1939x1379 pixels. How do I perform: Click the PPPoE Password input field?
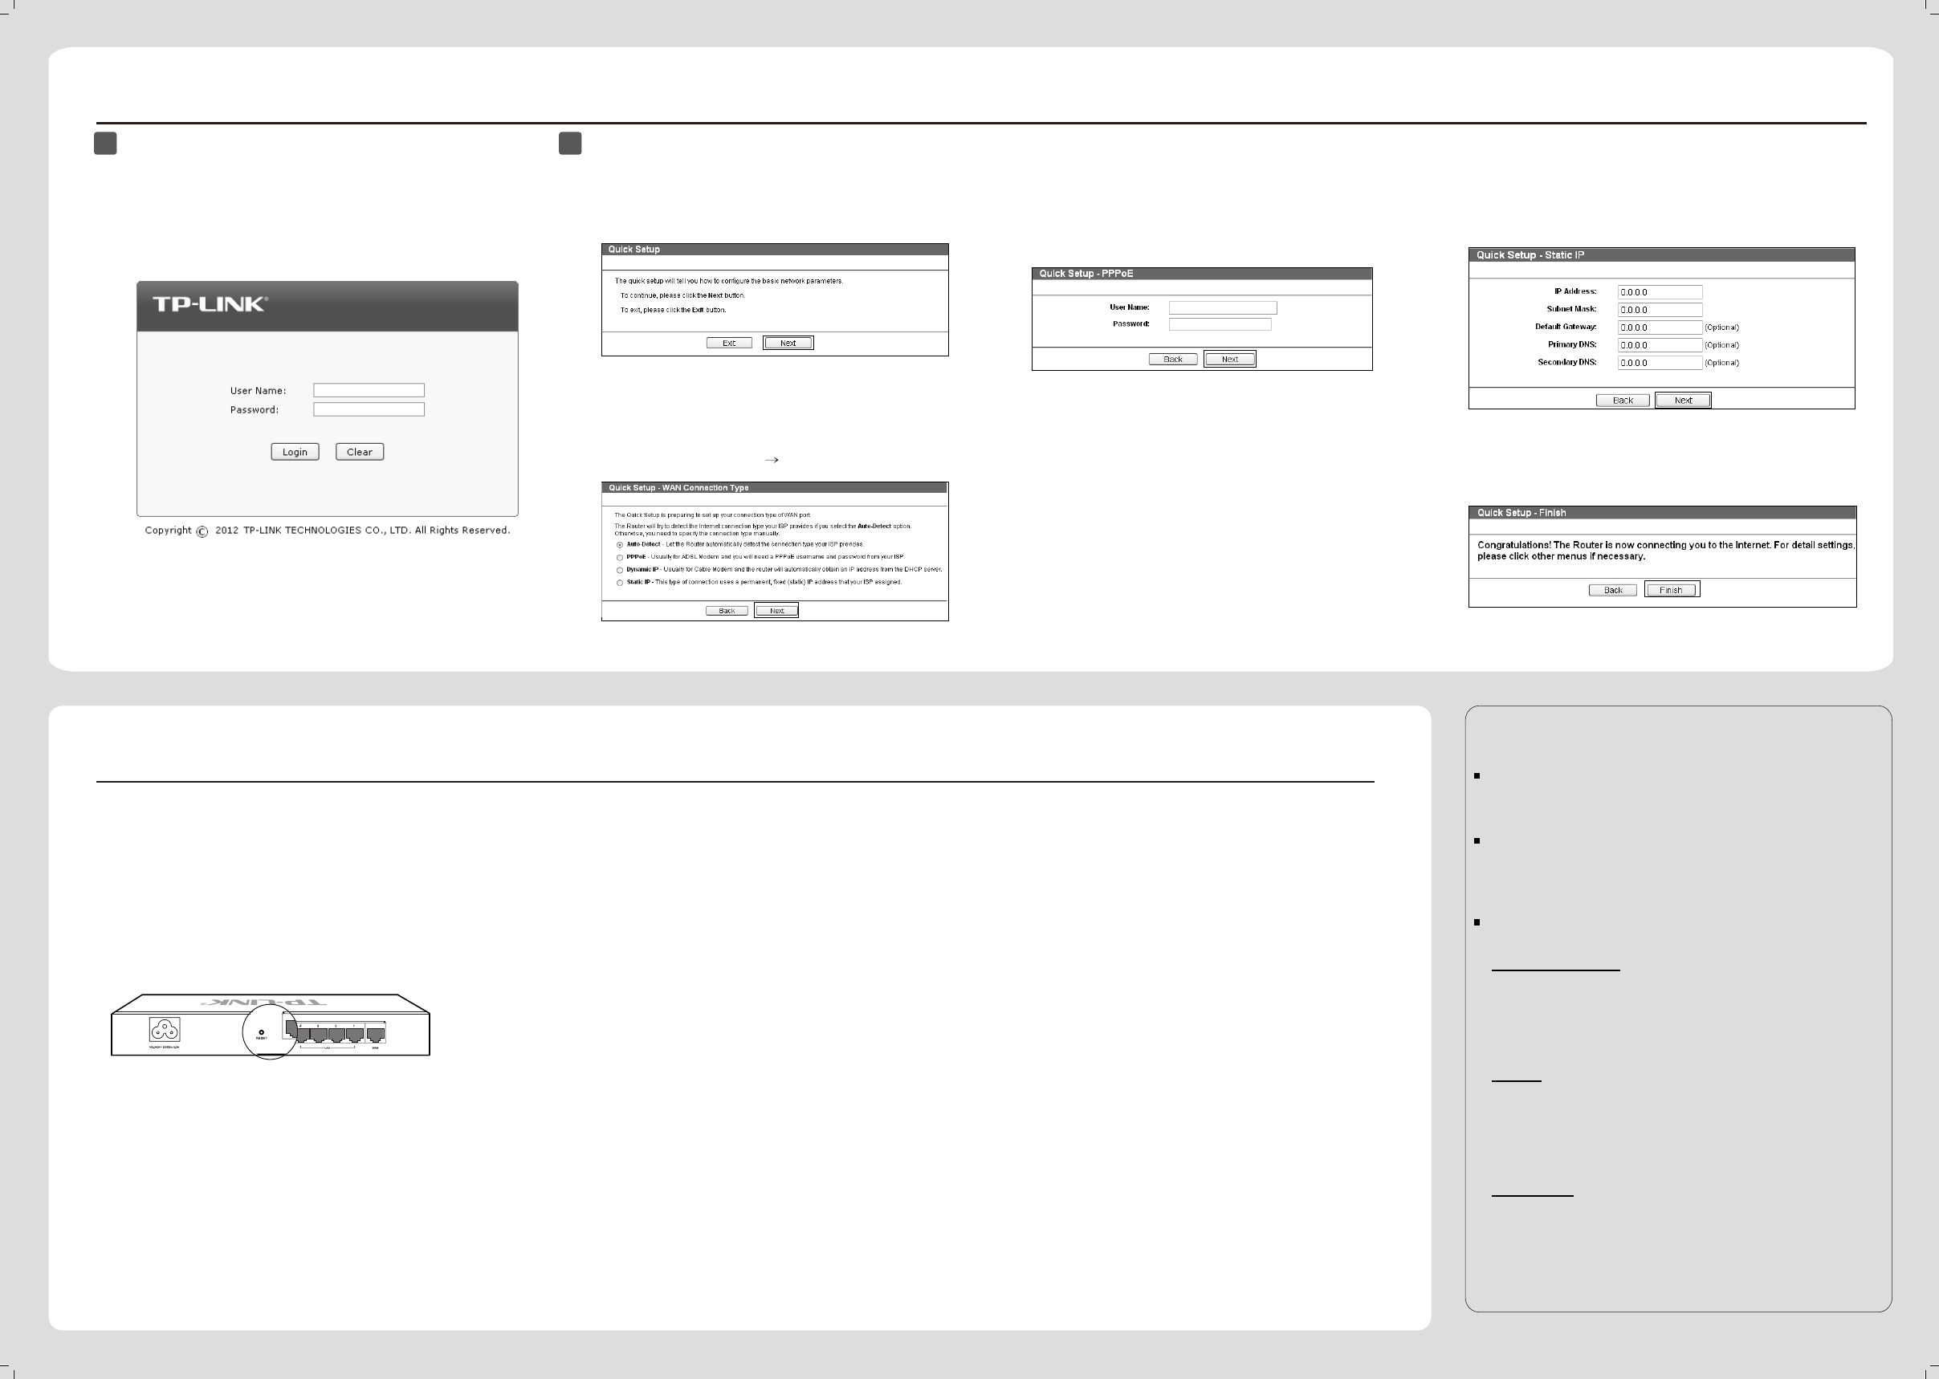[1220, 324]
